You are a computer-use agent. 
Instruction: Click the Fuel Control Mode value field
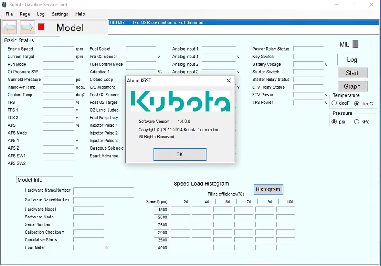[141, 64]
